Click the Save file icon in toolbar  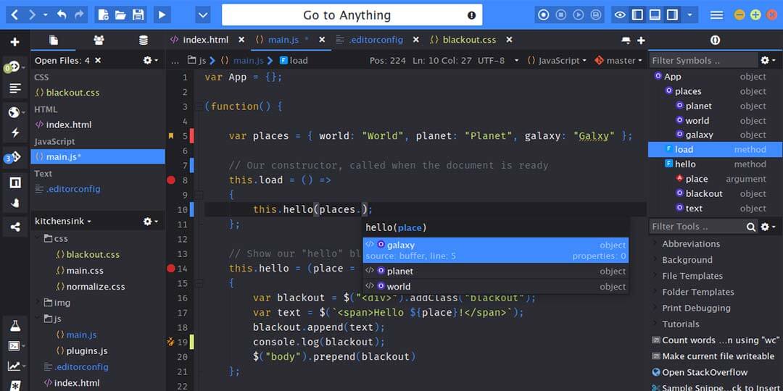pos(138,14)
